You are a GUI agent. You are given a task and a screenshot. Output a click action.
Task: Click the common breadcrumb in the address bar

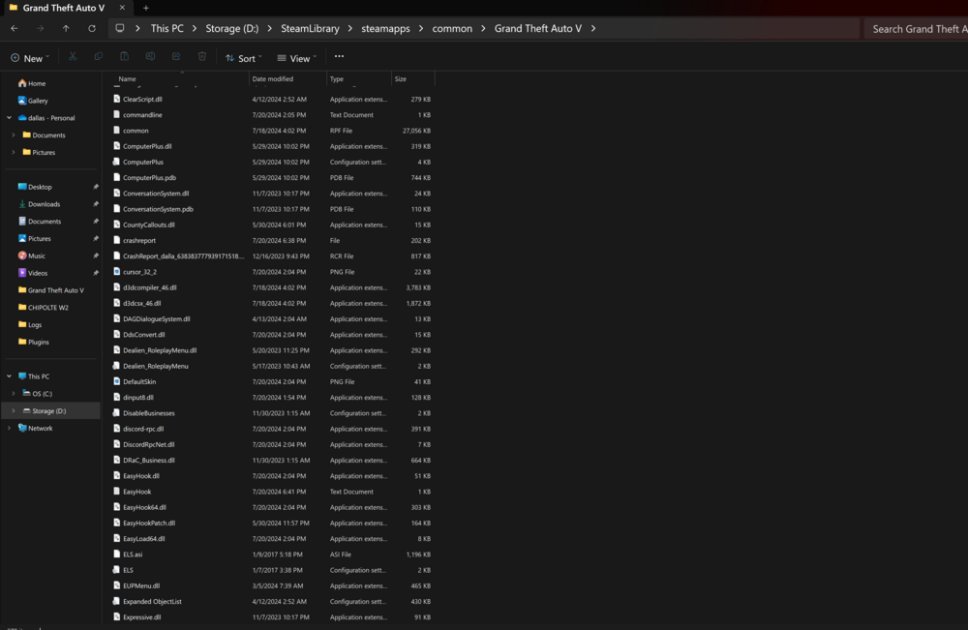(x=452, y=28)
